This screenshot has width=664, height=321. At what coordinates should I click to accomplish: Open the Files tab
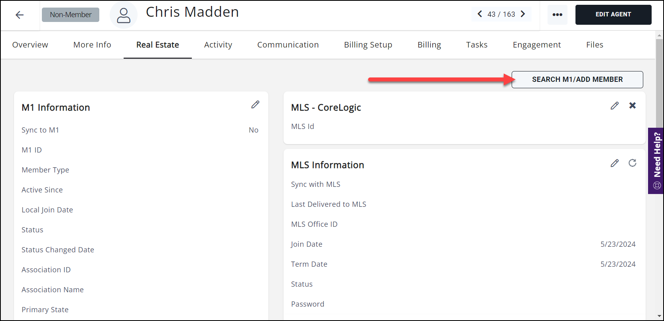point(595,45)
